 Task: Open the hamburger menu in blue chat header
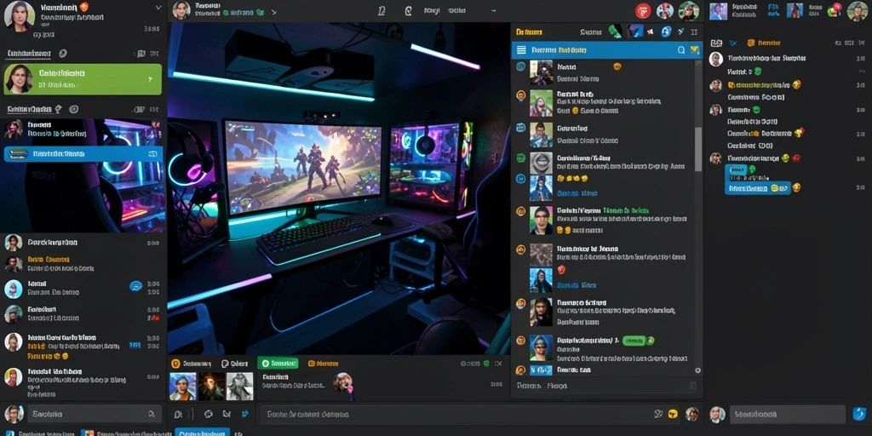521,50
